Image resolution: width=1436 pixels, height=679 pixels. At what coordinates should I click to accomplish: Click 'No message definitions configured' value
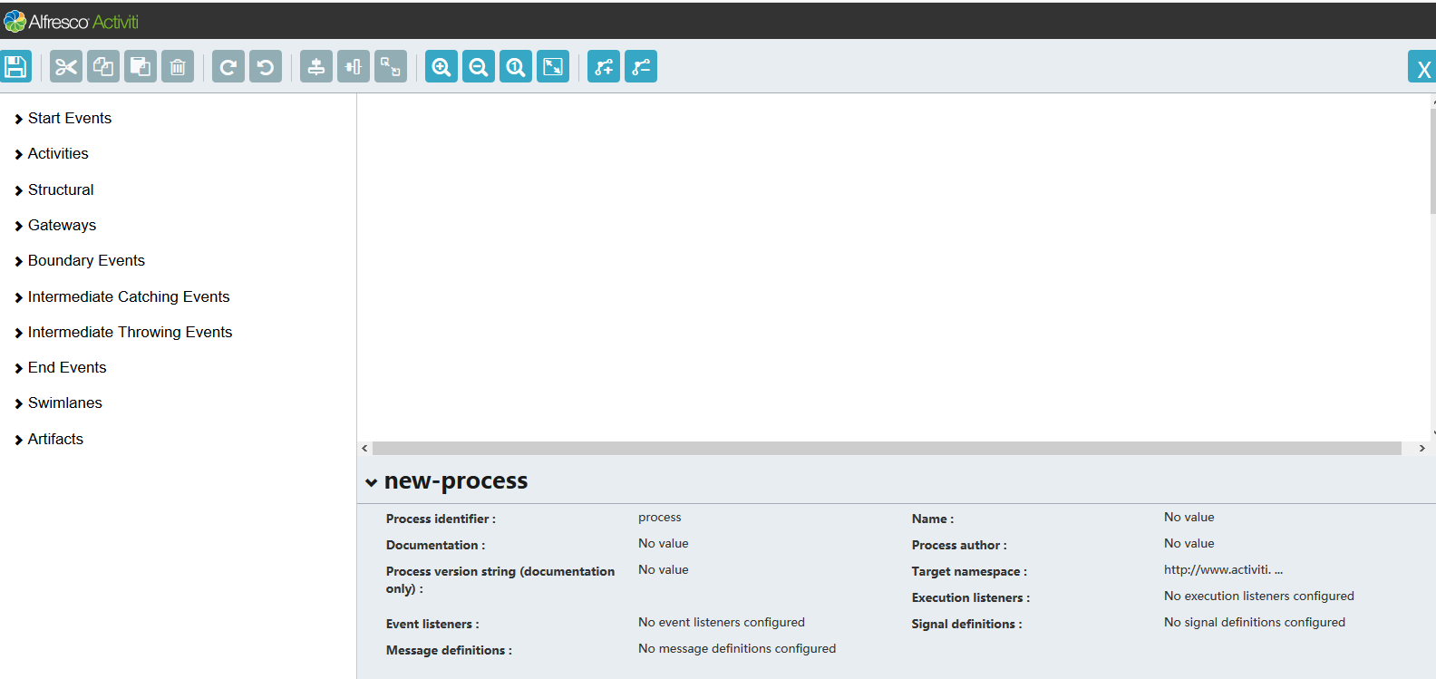point(737,649)
